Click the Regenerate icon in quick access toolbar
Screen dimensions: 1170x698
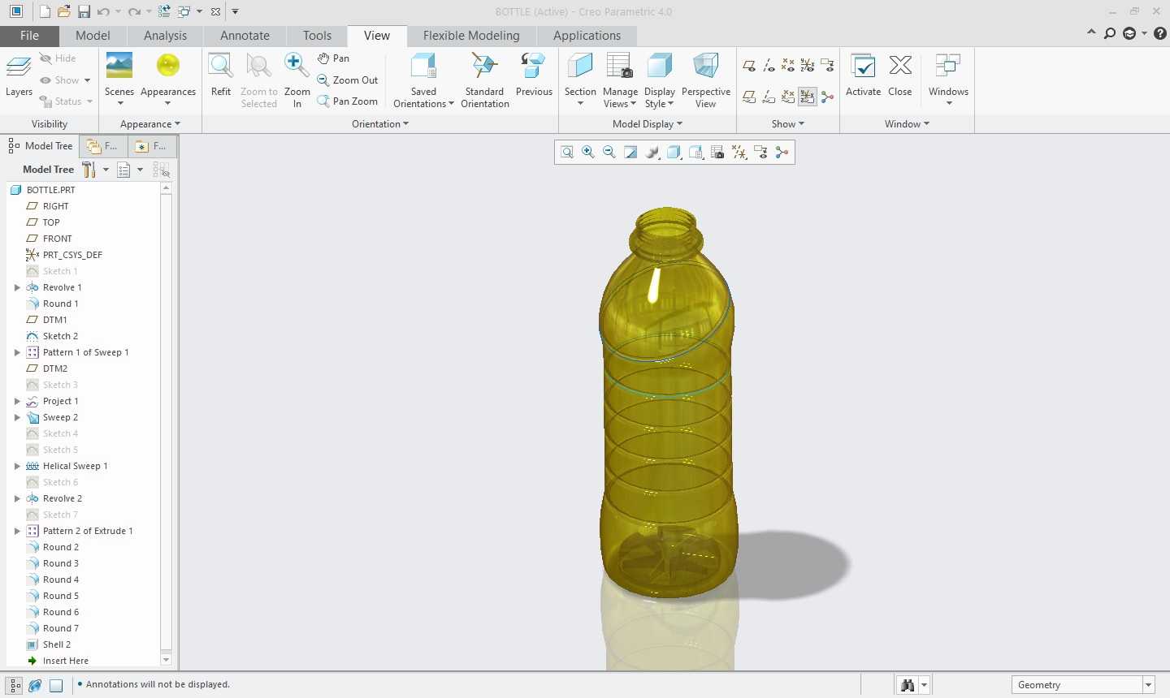click(164, 11)
